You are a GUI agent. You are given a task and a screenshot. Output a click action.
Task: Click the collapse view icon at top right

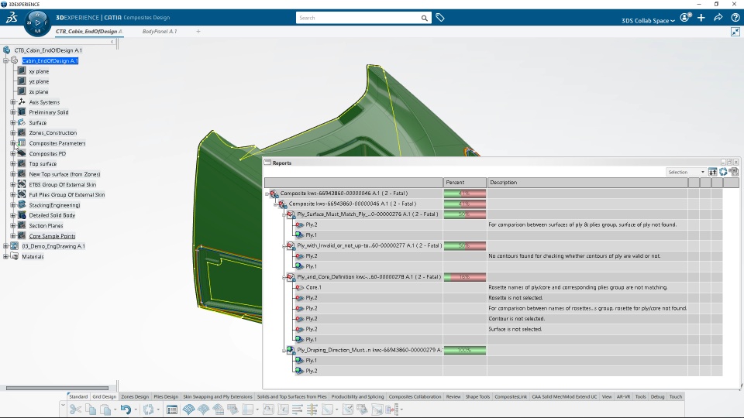pyautogui.click(x=735, y=32)
